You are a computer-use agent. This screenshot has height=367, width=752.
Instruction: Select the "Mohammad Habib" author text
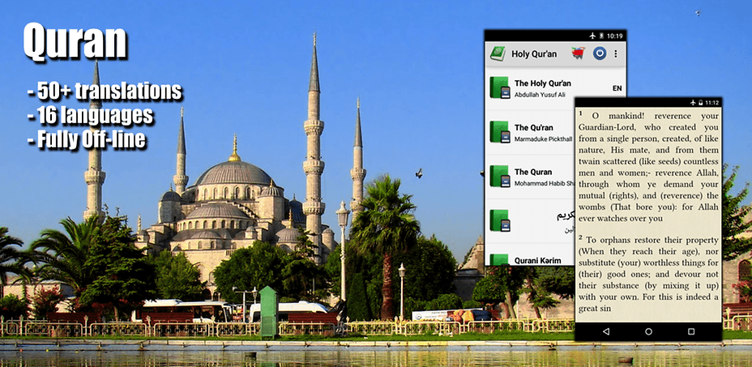[x=544, y=183]
